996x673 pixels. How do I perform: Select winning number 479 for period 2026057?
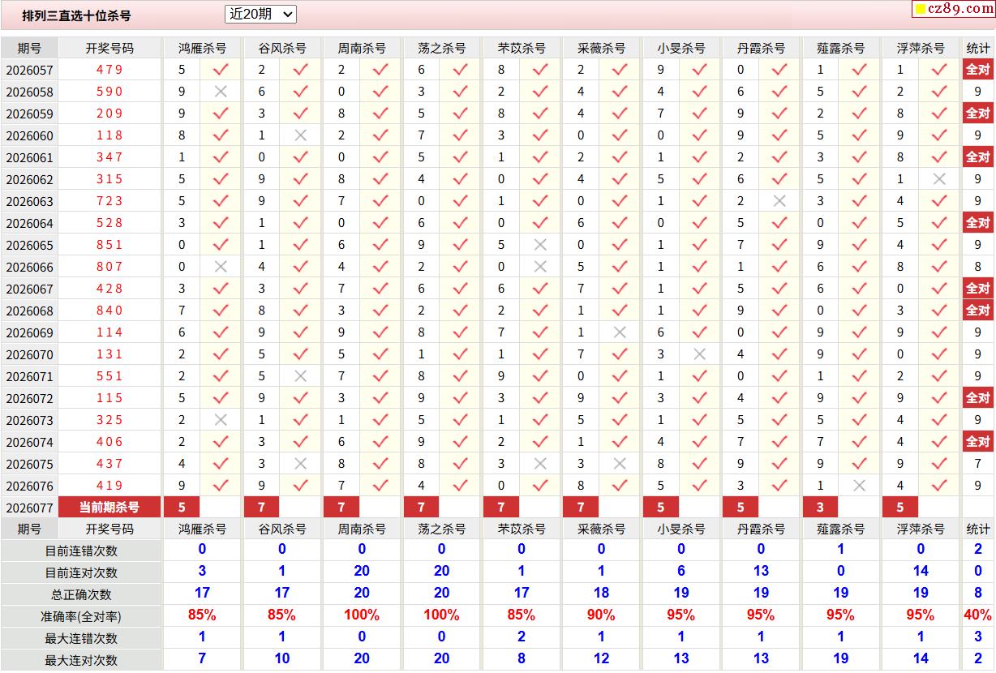pyautogui.click(x=109, y=70)
